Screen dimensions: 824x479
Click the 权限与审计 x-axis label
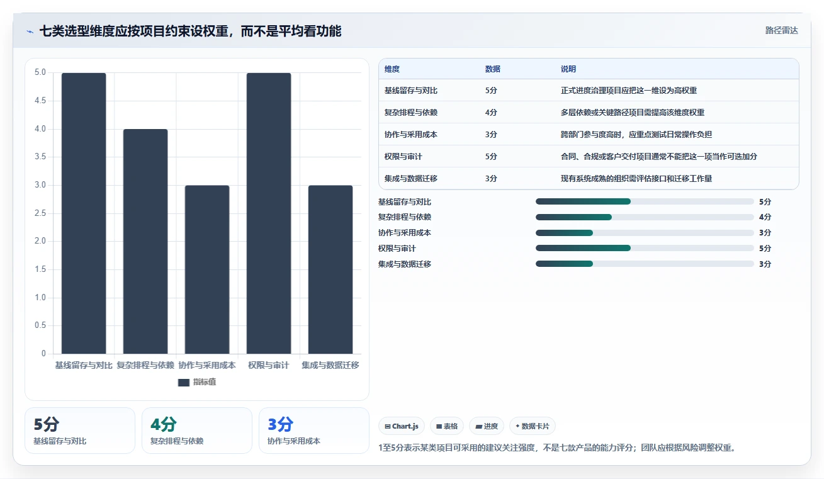pyautogui.click(x=269, y=366)
